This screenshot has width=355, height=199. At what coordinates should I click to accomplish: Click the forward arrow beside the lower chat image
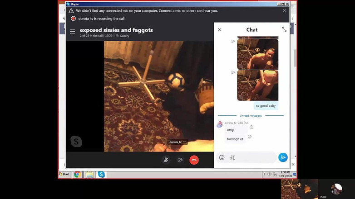233,72
